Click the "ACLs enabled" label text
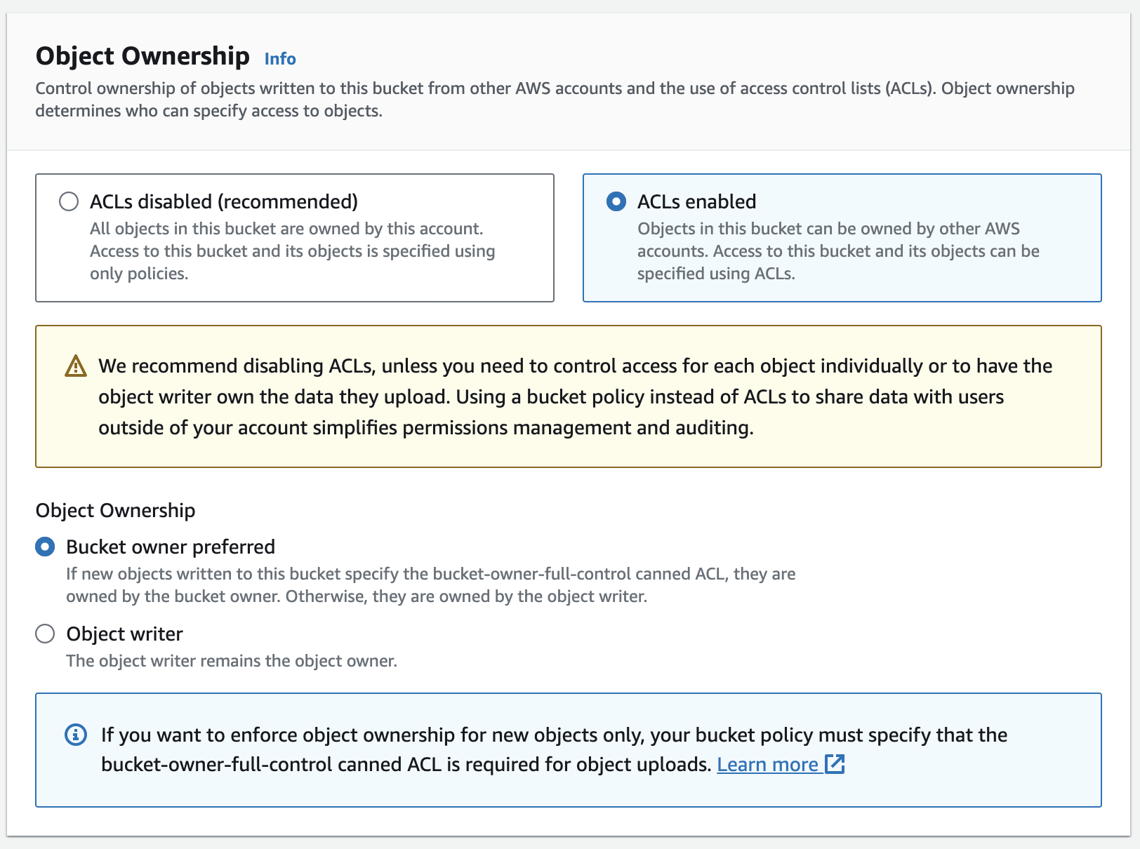The width and height of the screenshot is (1140, 849). [696, 202]
